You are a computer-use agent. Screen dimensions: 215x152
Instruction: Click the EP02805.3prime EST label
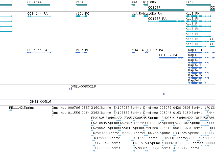coord(104,118)
